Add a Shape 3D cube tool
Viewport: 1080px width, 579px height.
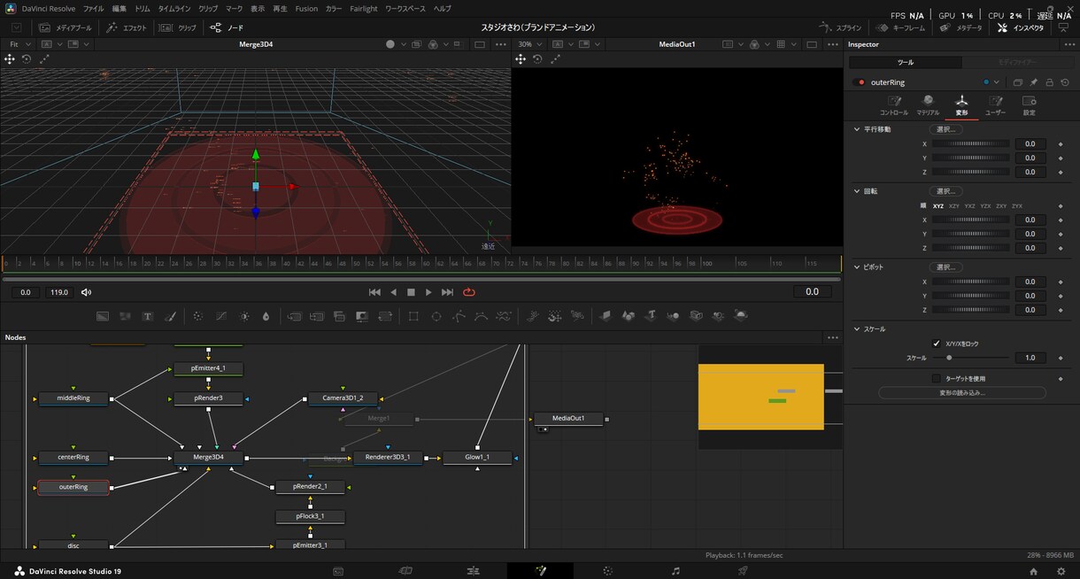click(x=628, y=316)
